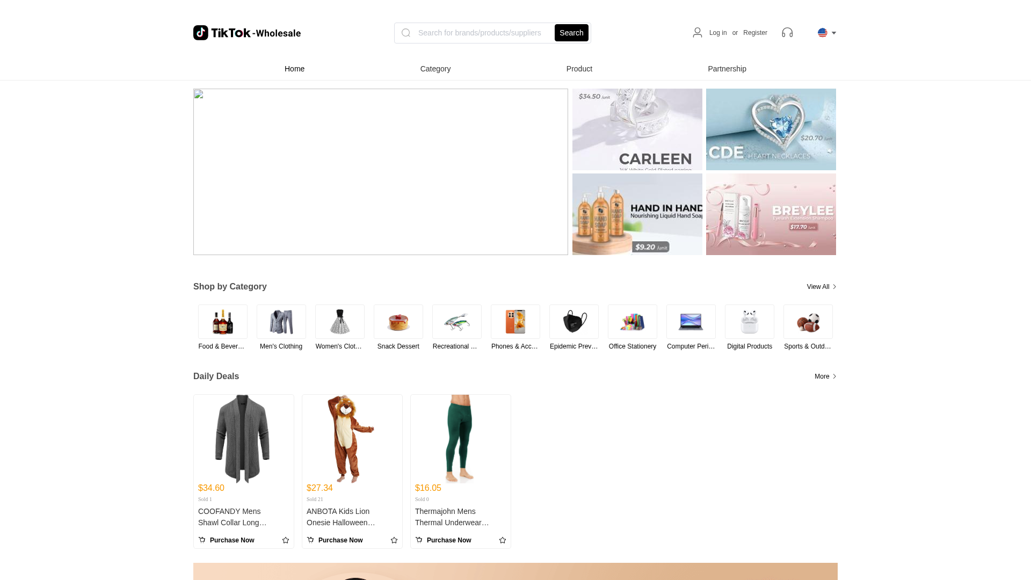Click the TikTok Wholesale logo
The width and height of the screenshot is (1031, 580).
pos(247,33)
